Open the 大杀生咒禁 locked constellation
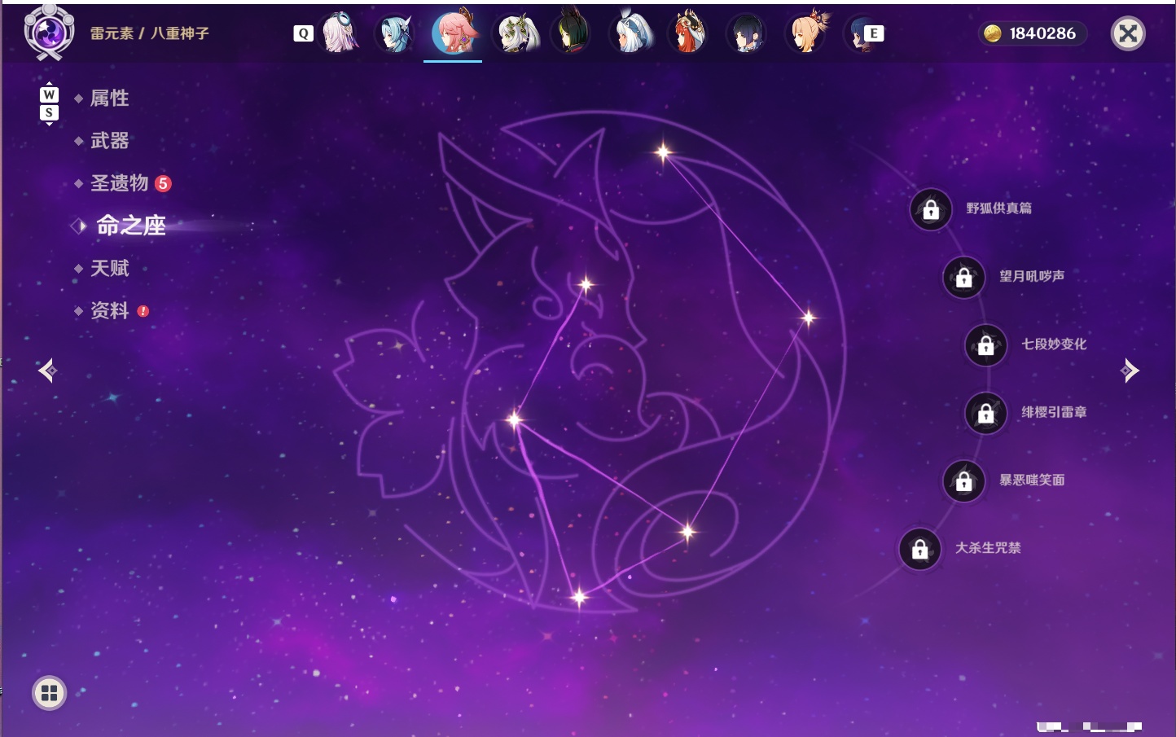Viewport: 1176px width, 737px height. coord(919,549)
